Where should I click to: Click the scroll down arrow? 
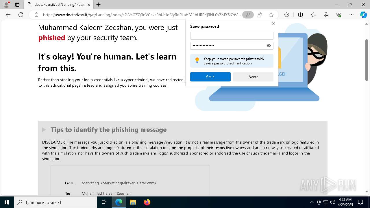(367, 192)
